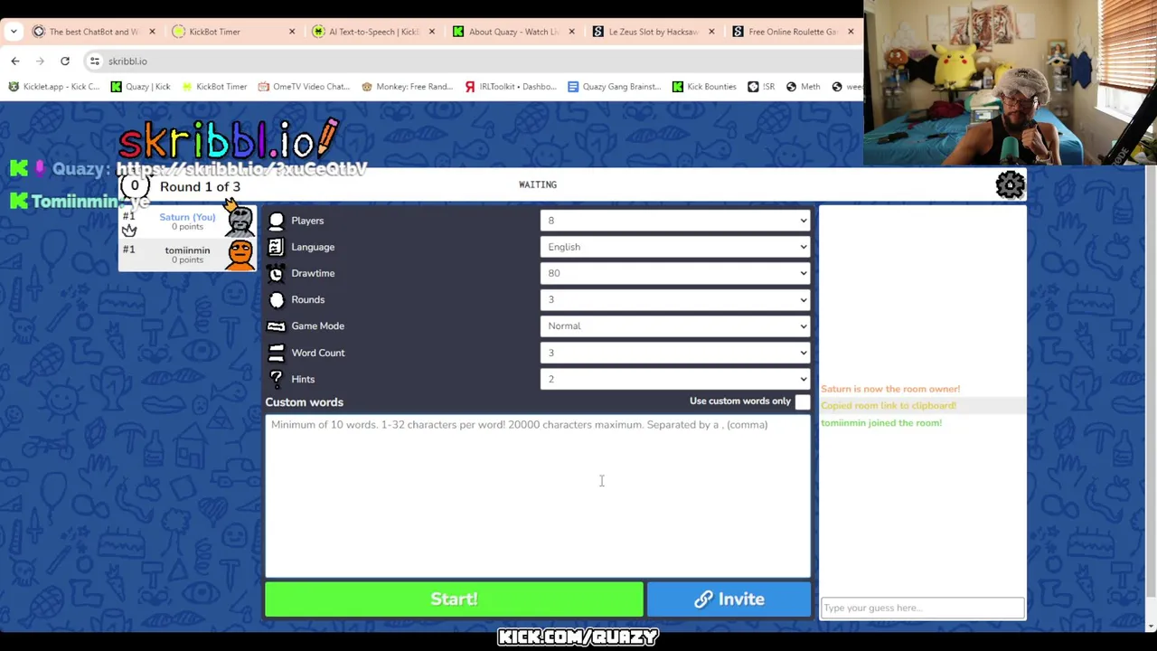Open the Meth bookmark

tap(803, 87)
